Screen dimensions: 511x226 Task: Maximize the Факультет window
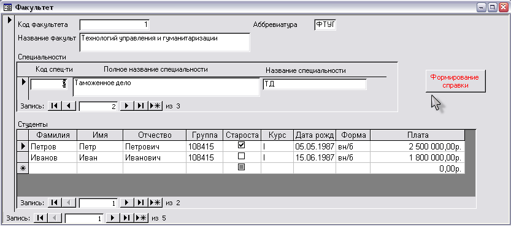492,7
